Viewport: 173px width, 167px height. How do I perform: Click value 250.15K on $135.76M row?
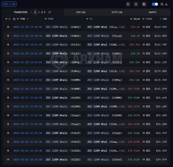pos(134,80)
